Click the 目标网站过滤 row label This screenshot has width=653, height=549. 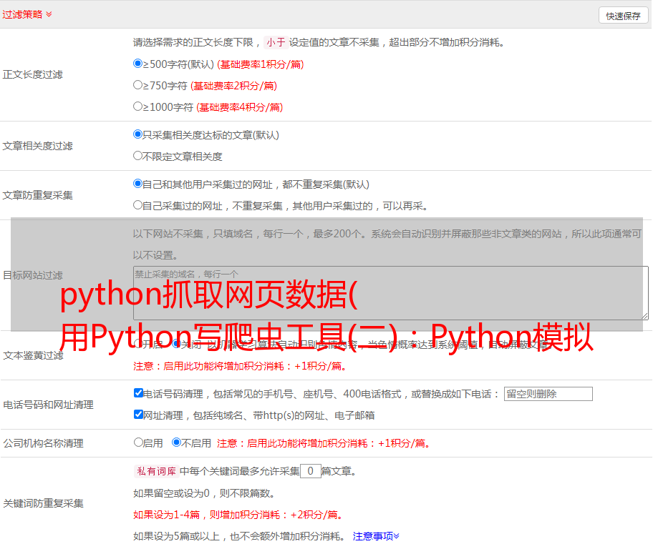click(32, 275)
